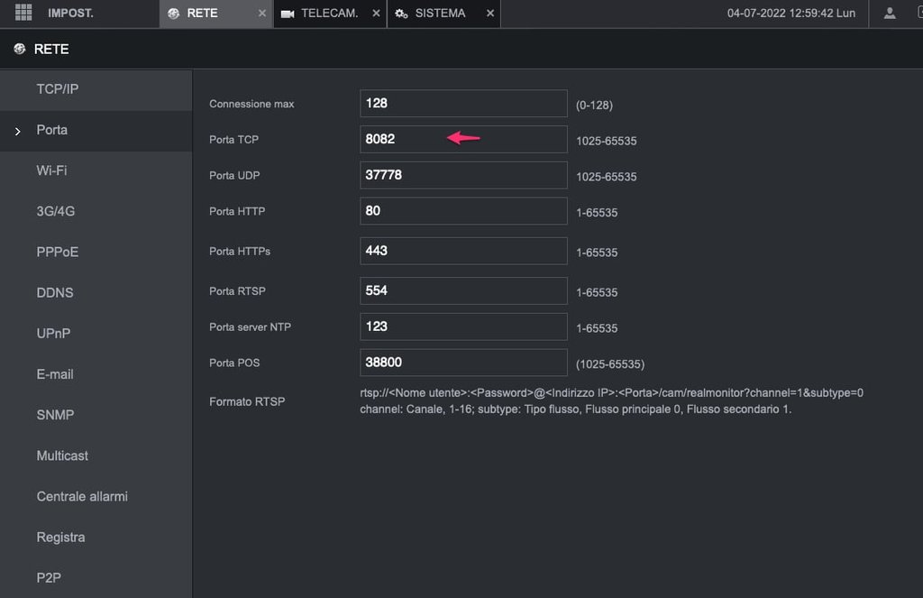Click the Porta UDP label
The width and height of the screenshot is (923, 598).
234,176
